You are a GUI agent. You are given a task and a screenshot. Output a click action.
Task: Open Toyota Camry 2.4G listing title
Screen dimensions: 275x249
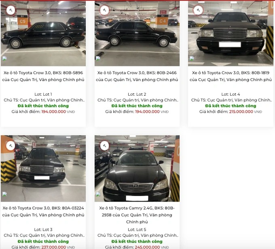137,215
